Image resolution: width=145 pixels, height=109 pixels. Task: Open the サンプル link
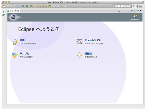25,53
